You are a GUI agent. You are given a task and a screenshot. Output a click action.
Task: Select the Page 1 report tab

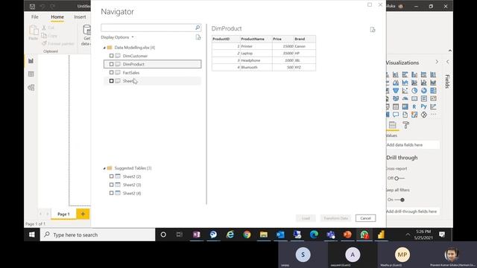[x=63, y=214]
